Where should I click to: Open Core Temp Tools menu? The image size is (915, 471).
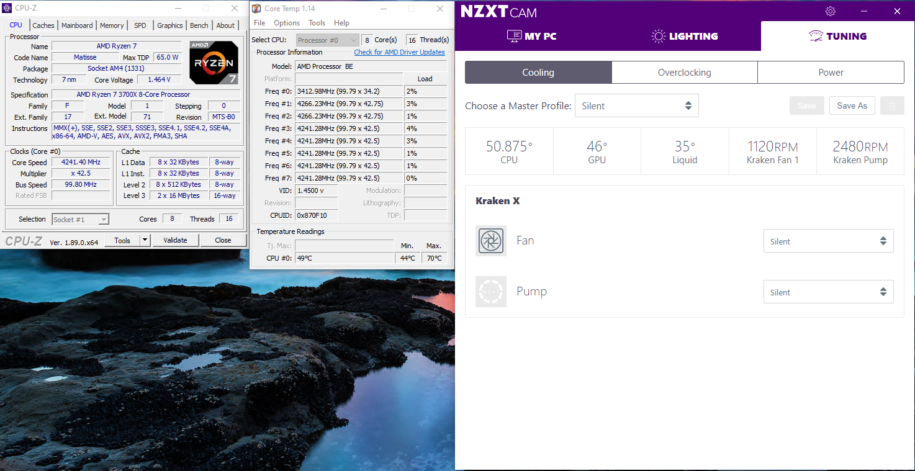(317, 23)
